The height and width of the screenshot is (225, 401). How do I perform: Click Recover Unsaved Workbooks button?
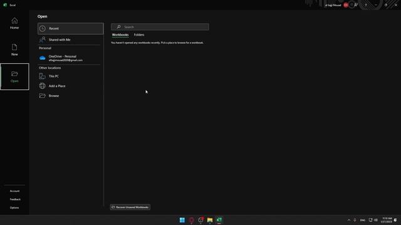click(x=130, y=207)
